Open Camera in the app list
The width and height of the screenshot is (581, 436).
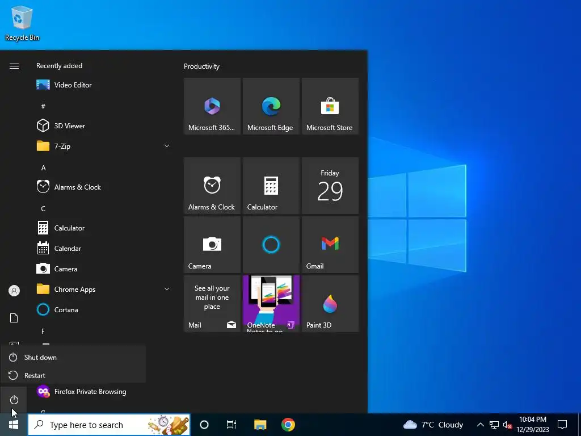[x=103, y=269]
